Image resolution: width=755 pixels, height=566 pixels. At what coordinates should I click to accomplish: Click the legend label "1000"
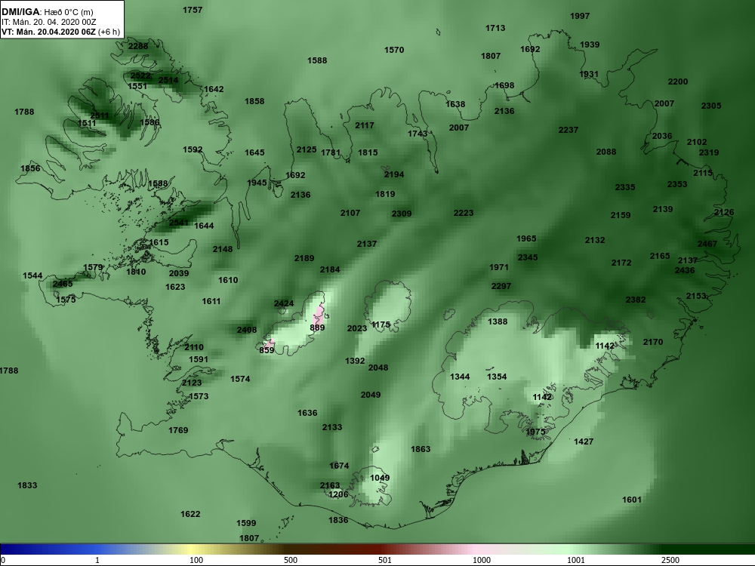click(481, 560)
